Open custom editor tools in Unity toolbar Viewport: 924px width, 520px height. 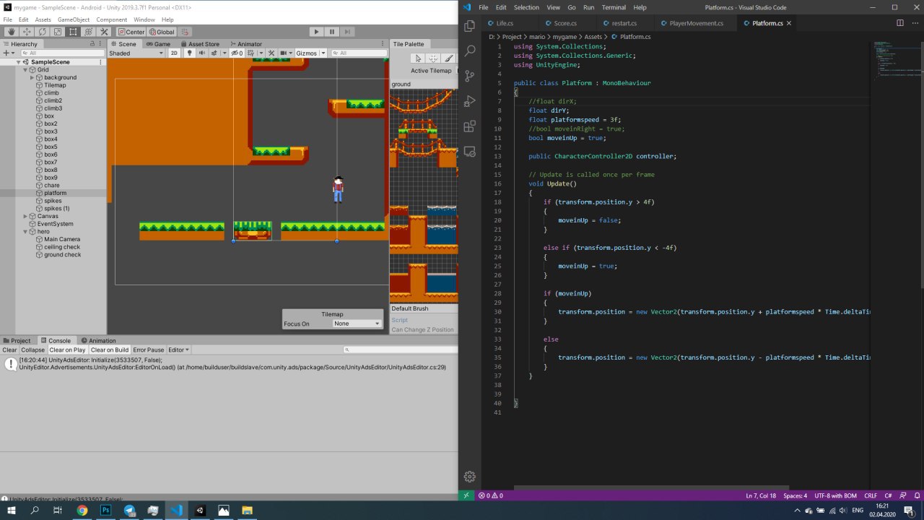click(104, 32)
